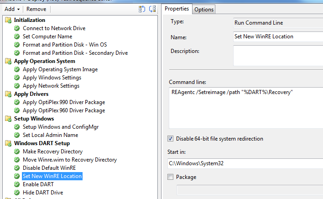The height and width of the screenshot is (199, 323).
Task: Click check icon beside OptiPlex 960 Driver Package
Action: 17,110
